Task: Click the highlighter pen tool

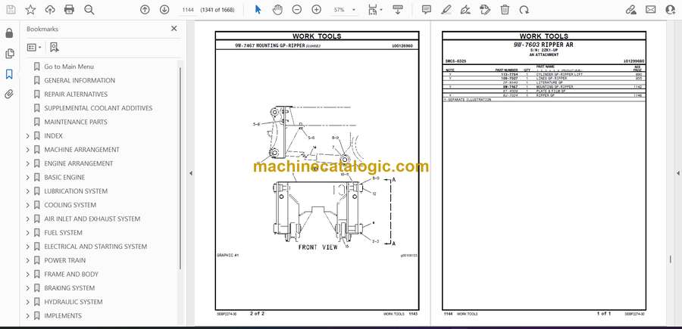Action: (x=446, y=10)
